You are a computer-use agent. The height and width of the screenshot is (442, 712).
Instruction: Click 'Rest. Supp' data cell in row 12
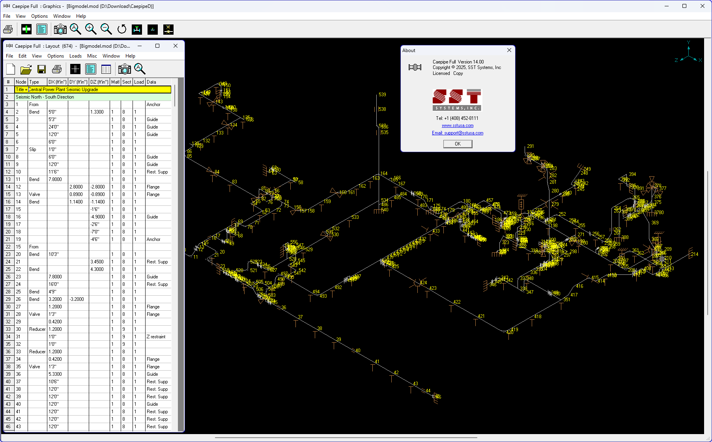[x=158, y=172]
